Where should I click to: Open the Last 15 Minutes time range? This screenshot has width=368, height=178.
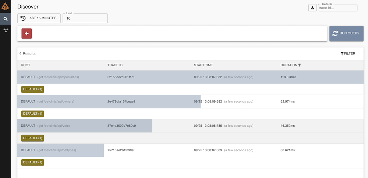(x=39, y=18)
